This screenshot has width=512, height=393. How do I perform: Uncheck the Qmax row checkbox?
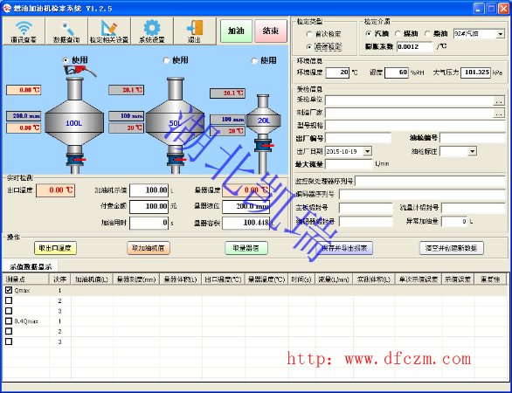point(9,290)
